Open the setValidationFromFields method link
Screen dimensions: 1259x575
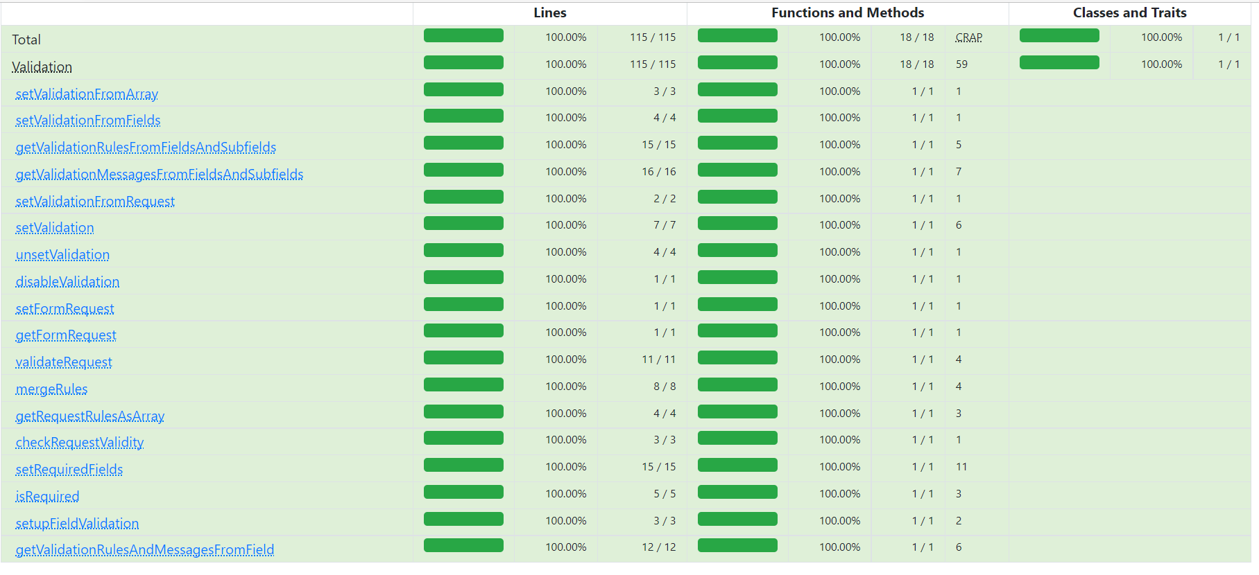88,121
